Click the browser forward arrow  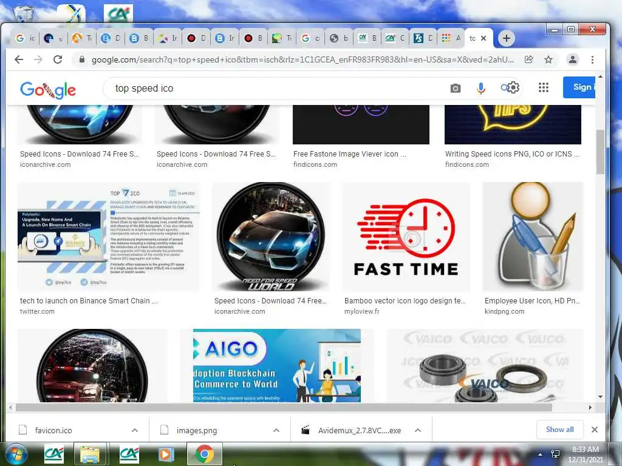38,59
